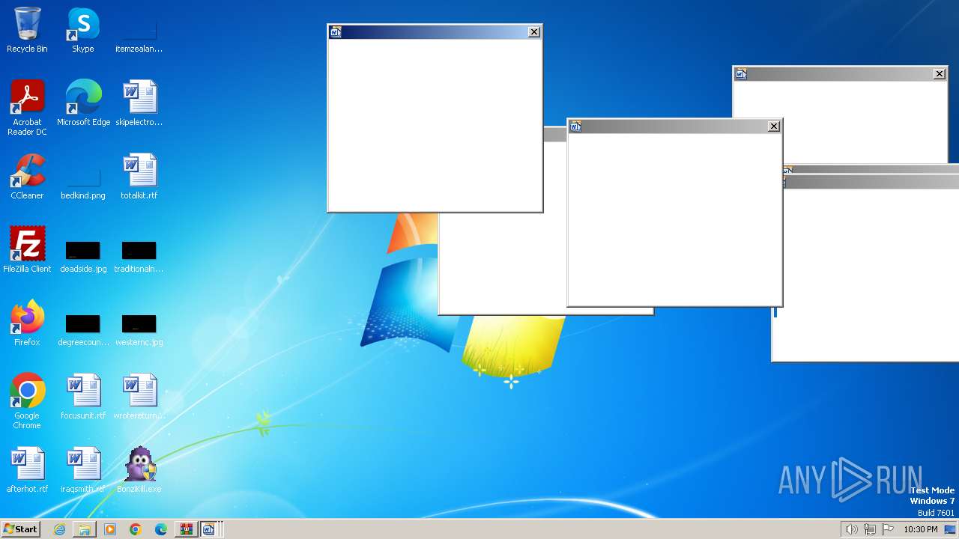Screen dimensions: 959x539
Task: Open Internet Explorer from taskbar
Action: (59, 529)
